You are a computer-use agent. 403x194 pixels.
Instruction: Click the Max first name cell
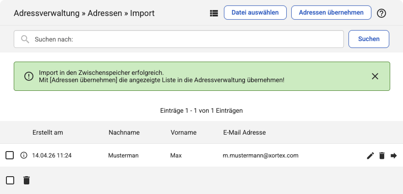[176, 156]
